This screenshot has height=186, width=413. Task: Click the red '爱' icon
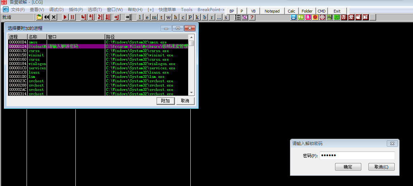coord(351,17)
